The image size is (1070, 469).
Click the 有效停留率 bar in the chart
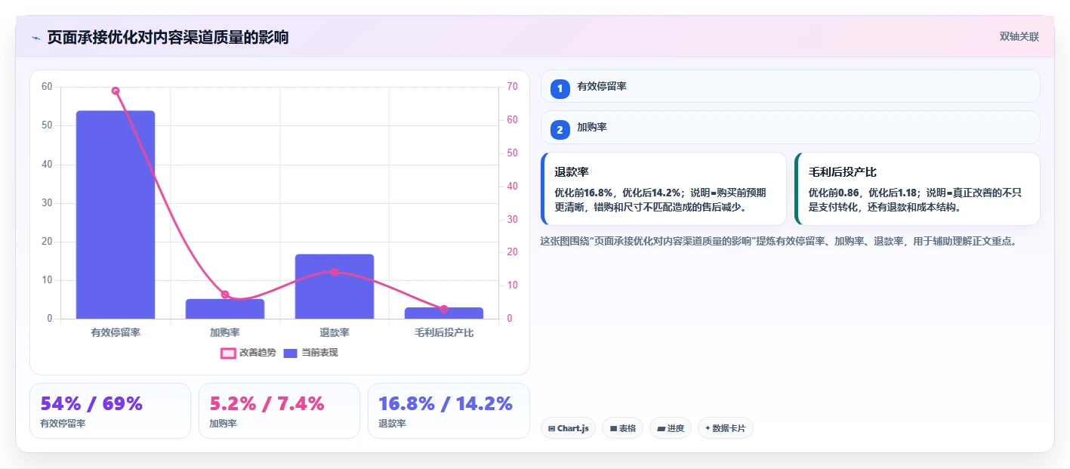coord(116,215)
